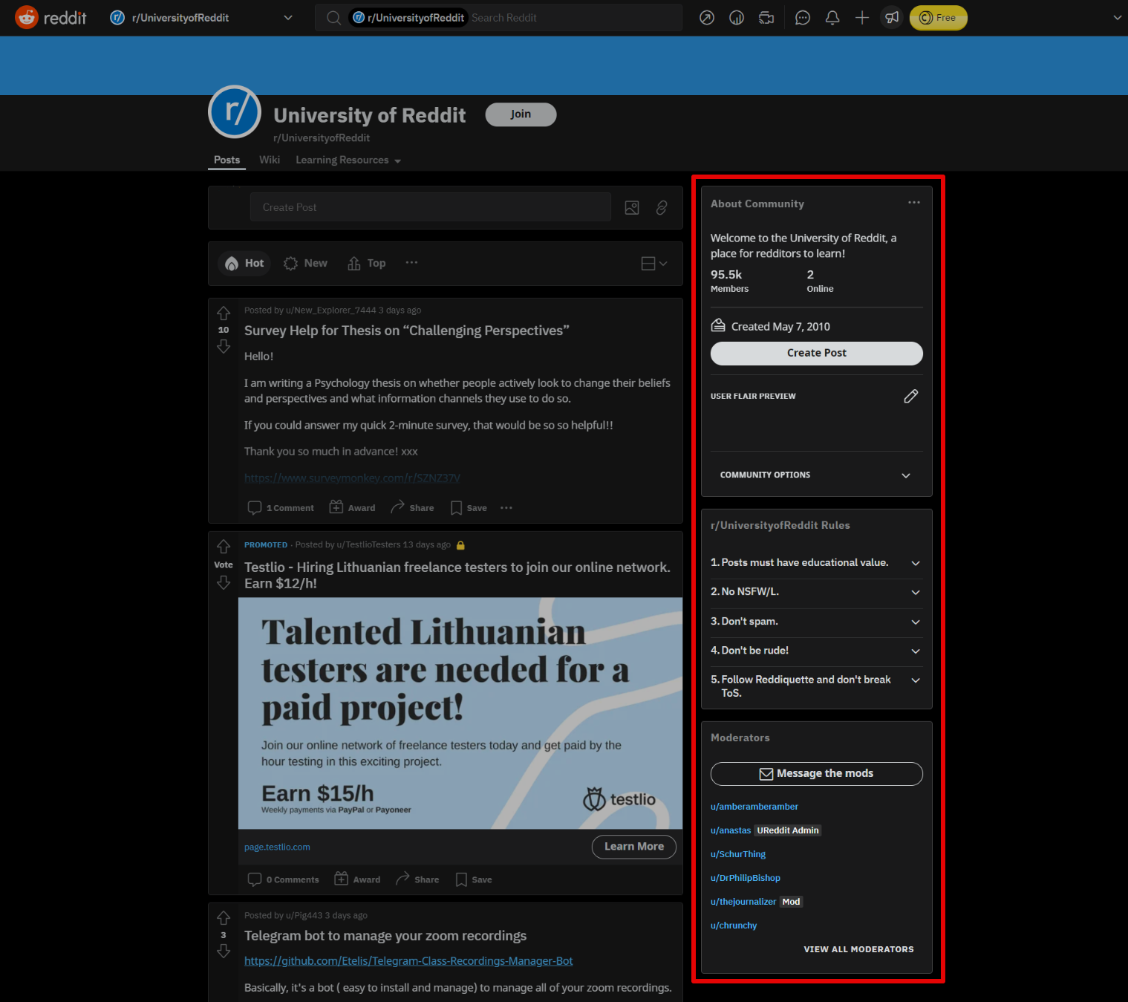Viewport: 1128px width, 1002px height.
Task: Open more options on survey post
Action: [x=506, y=508]
